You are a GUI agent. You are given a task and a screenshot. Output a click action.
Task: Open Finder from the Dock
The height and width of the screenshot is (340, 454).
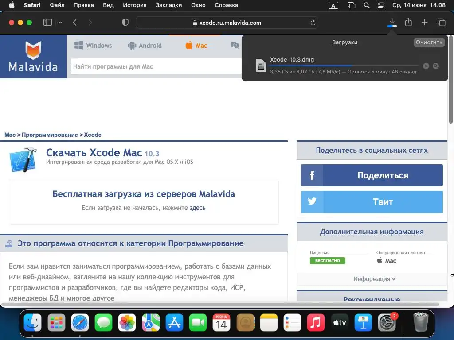coord(32,322)
